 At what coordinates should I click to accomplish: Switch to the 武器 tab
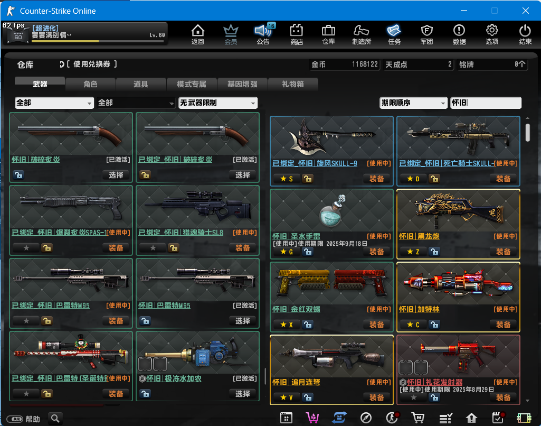(x=40, y=84)
